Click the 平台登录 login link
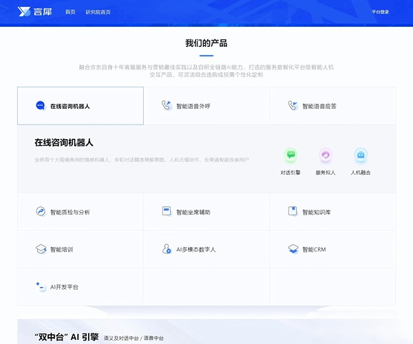413x344 pixels. click(x=380, y=12)
